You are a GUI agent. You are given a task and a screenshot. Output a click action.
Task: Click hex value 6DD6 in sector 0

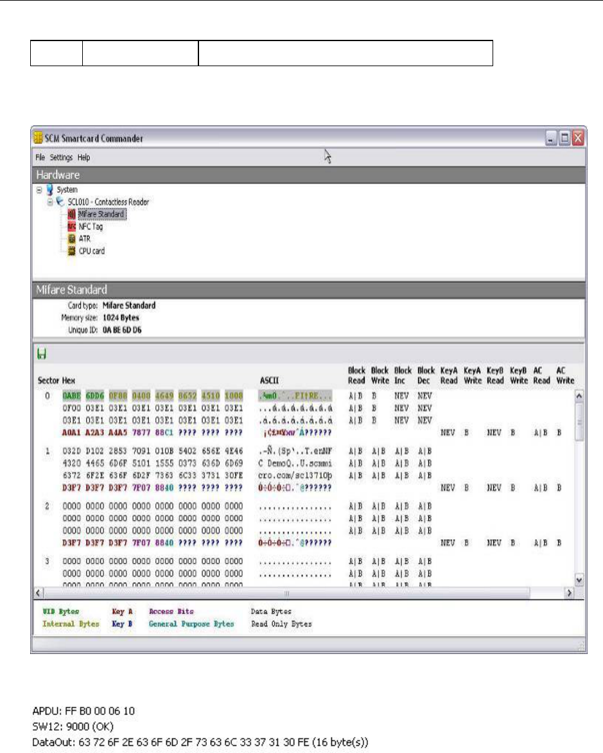coord(94,396)
